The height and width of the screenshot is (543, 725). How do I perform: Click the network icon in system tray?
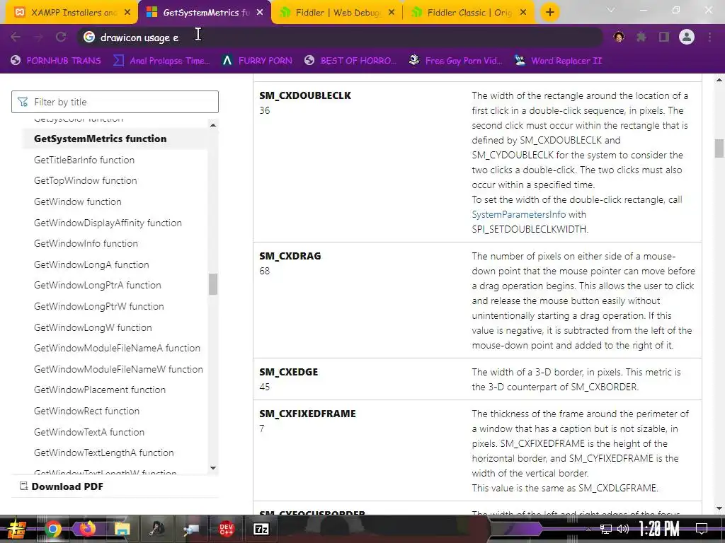606,529
